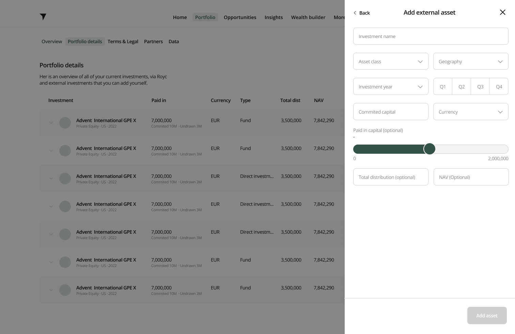
Task: Select quarter Q3
Action: click(x=480, y=86)
